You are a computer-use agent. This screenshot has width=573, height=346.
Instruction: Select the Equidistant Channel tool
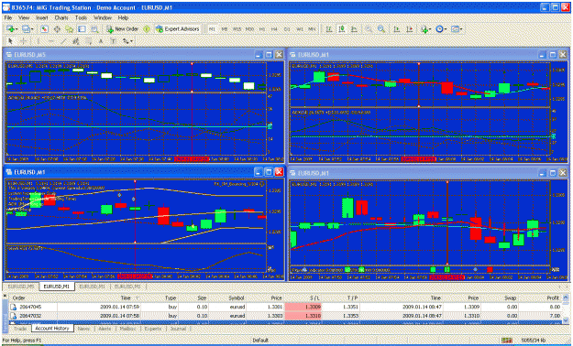76,41
